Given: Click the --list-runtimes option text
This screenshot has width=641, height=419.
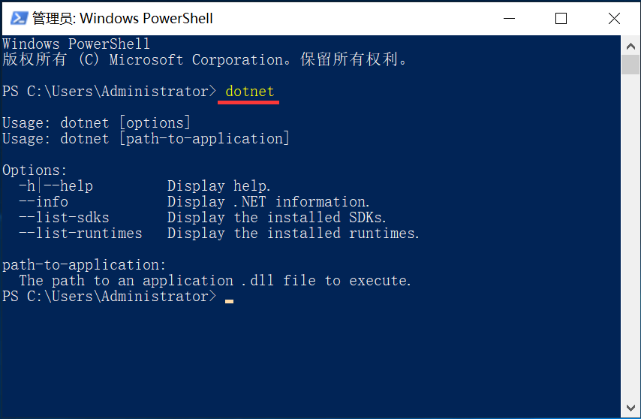Looking at the screenshot, I should pyautogui.click(x=80, y=234).
